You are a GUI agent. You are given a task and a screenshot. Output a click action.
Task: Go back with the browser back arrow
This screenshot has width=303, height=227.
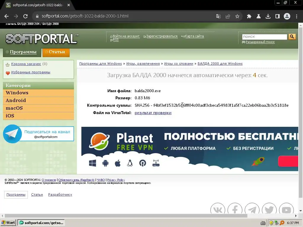point(7,16)
